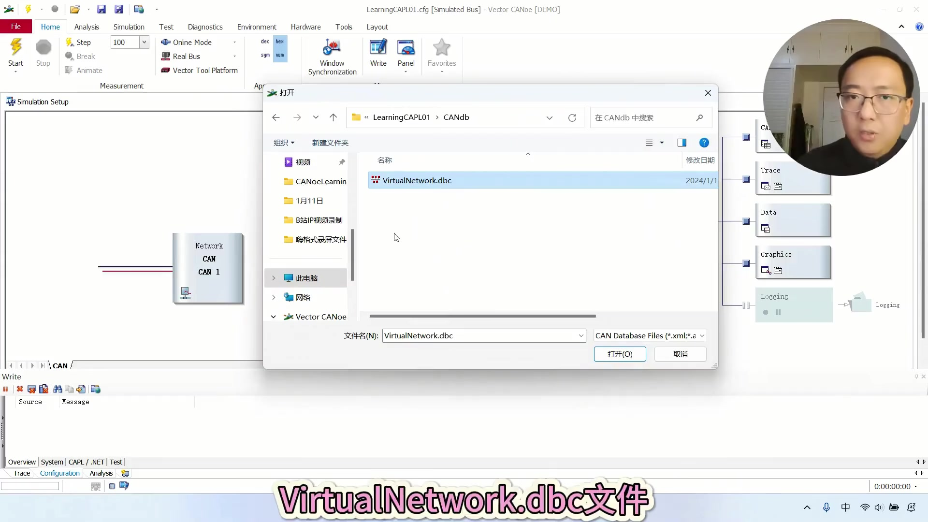Click the new desktop tab icon

coord(125,473)
